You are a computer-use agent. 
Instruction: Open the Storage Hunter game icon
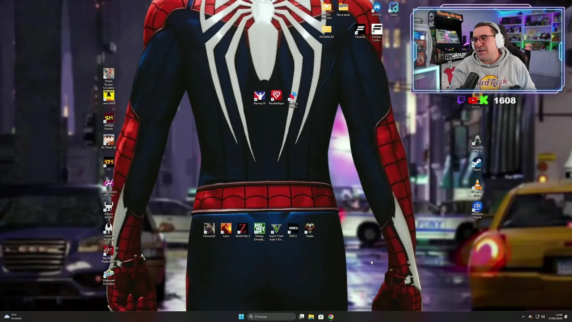point(109,122)
